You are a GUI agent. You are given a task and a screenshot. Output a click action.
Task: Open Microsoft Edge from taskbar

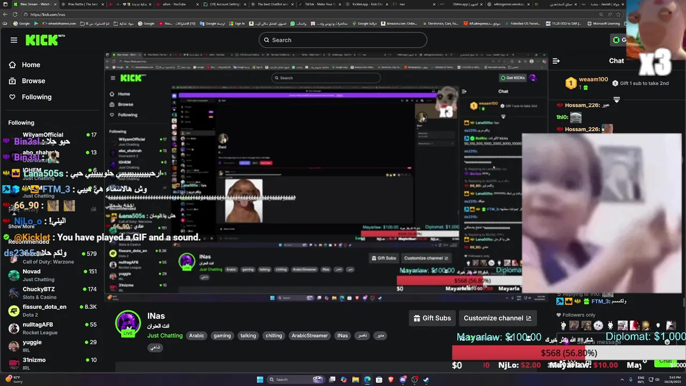click(x=367, y=380)
